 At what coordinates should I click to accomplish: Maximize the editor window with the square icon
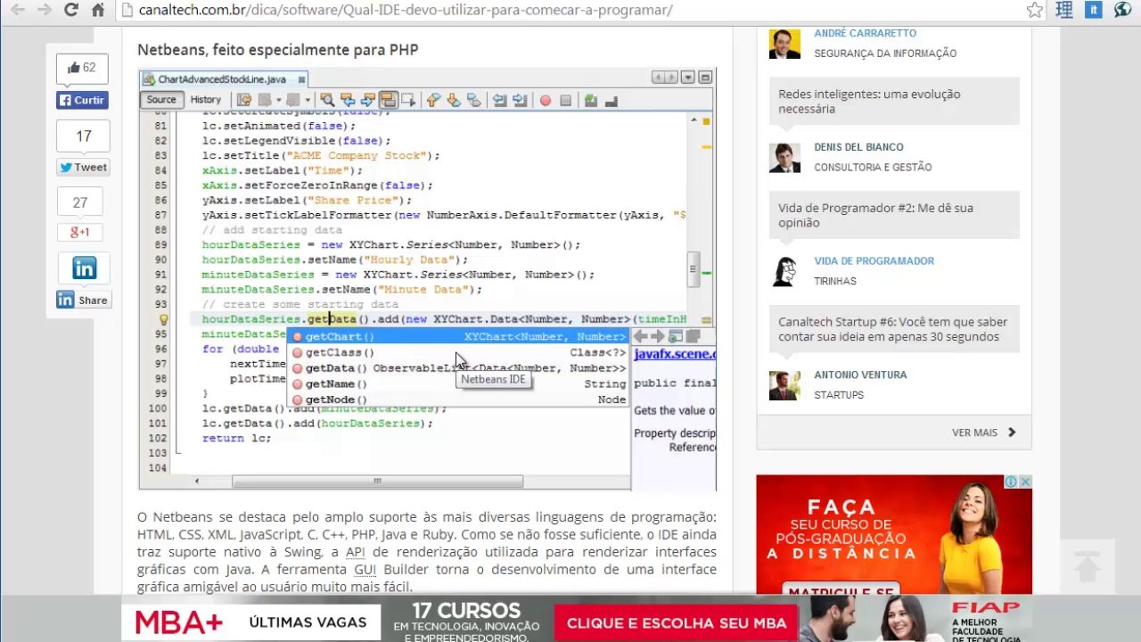tap(705, 78)
